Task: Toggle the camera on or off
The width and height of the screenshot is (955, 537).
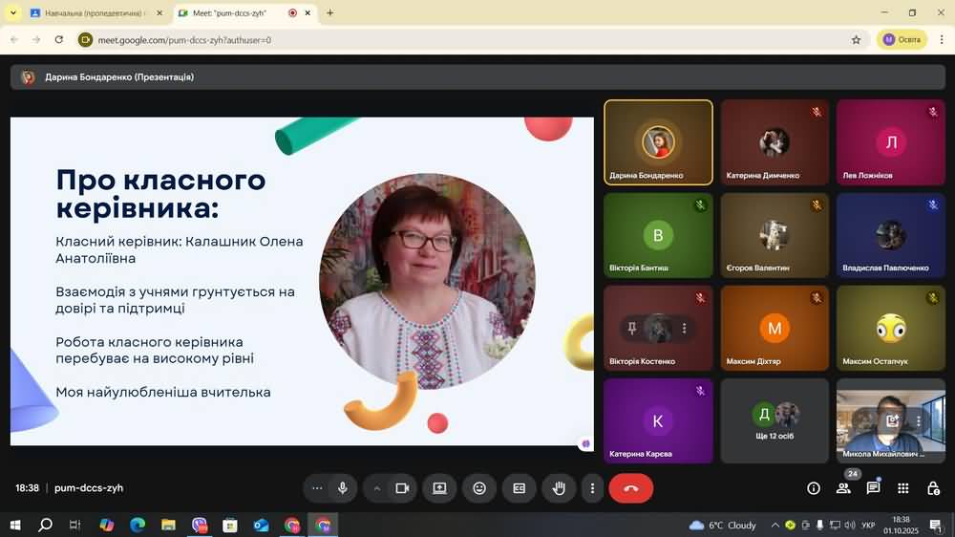Action: point(402,488)
